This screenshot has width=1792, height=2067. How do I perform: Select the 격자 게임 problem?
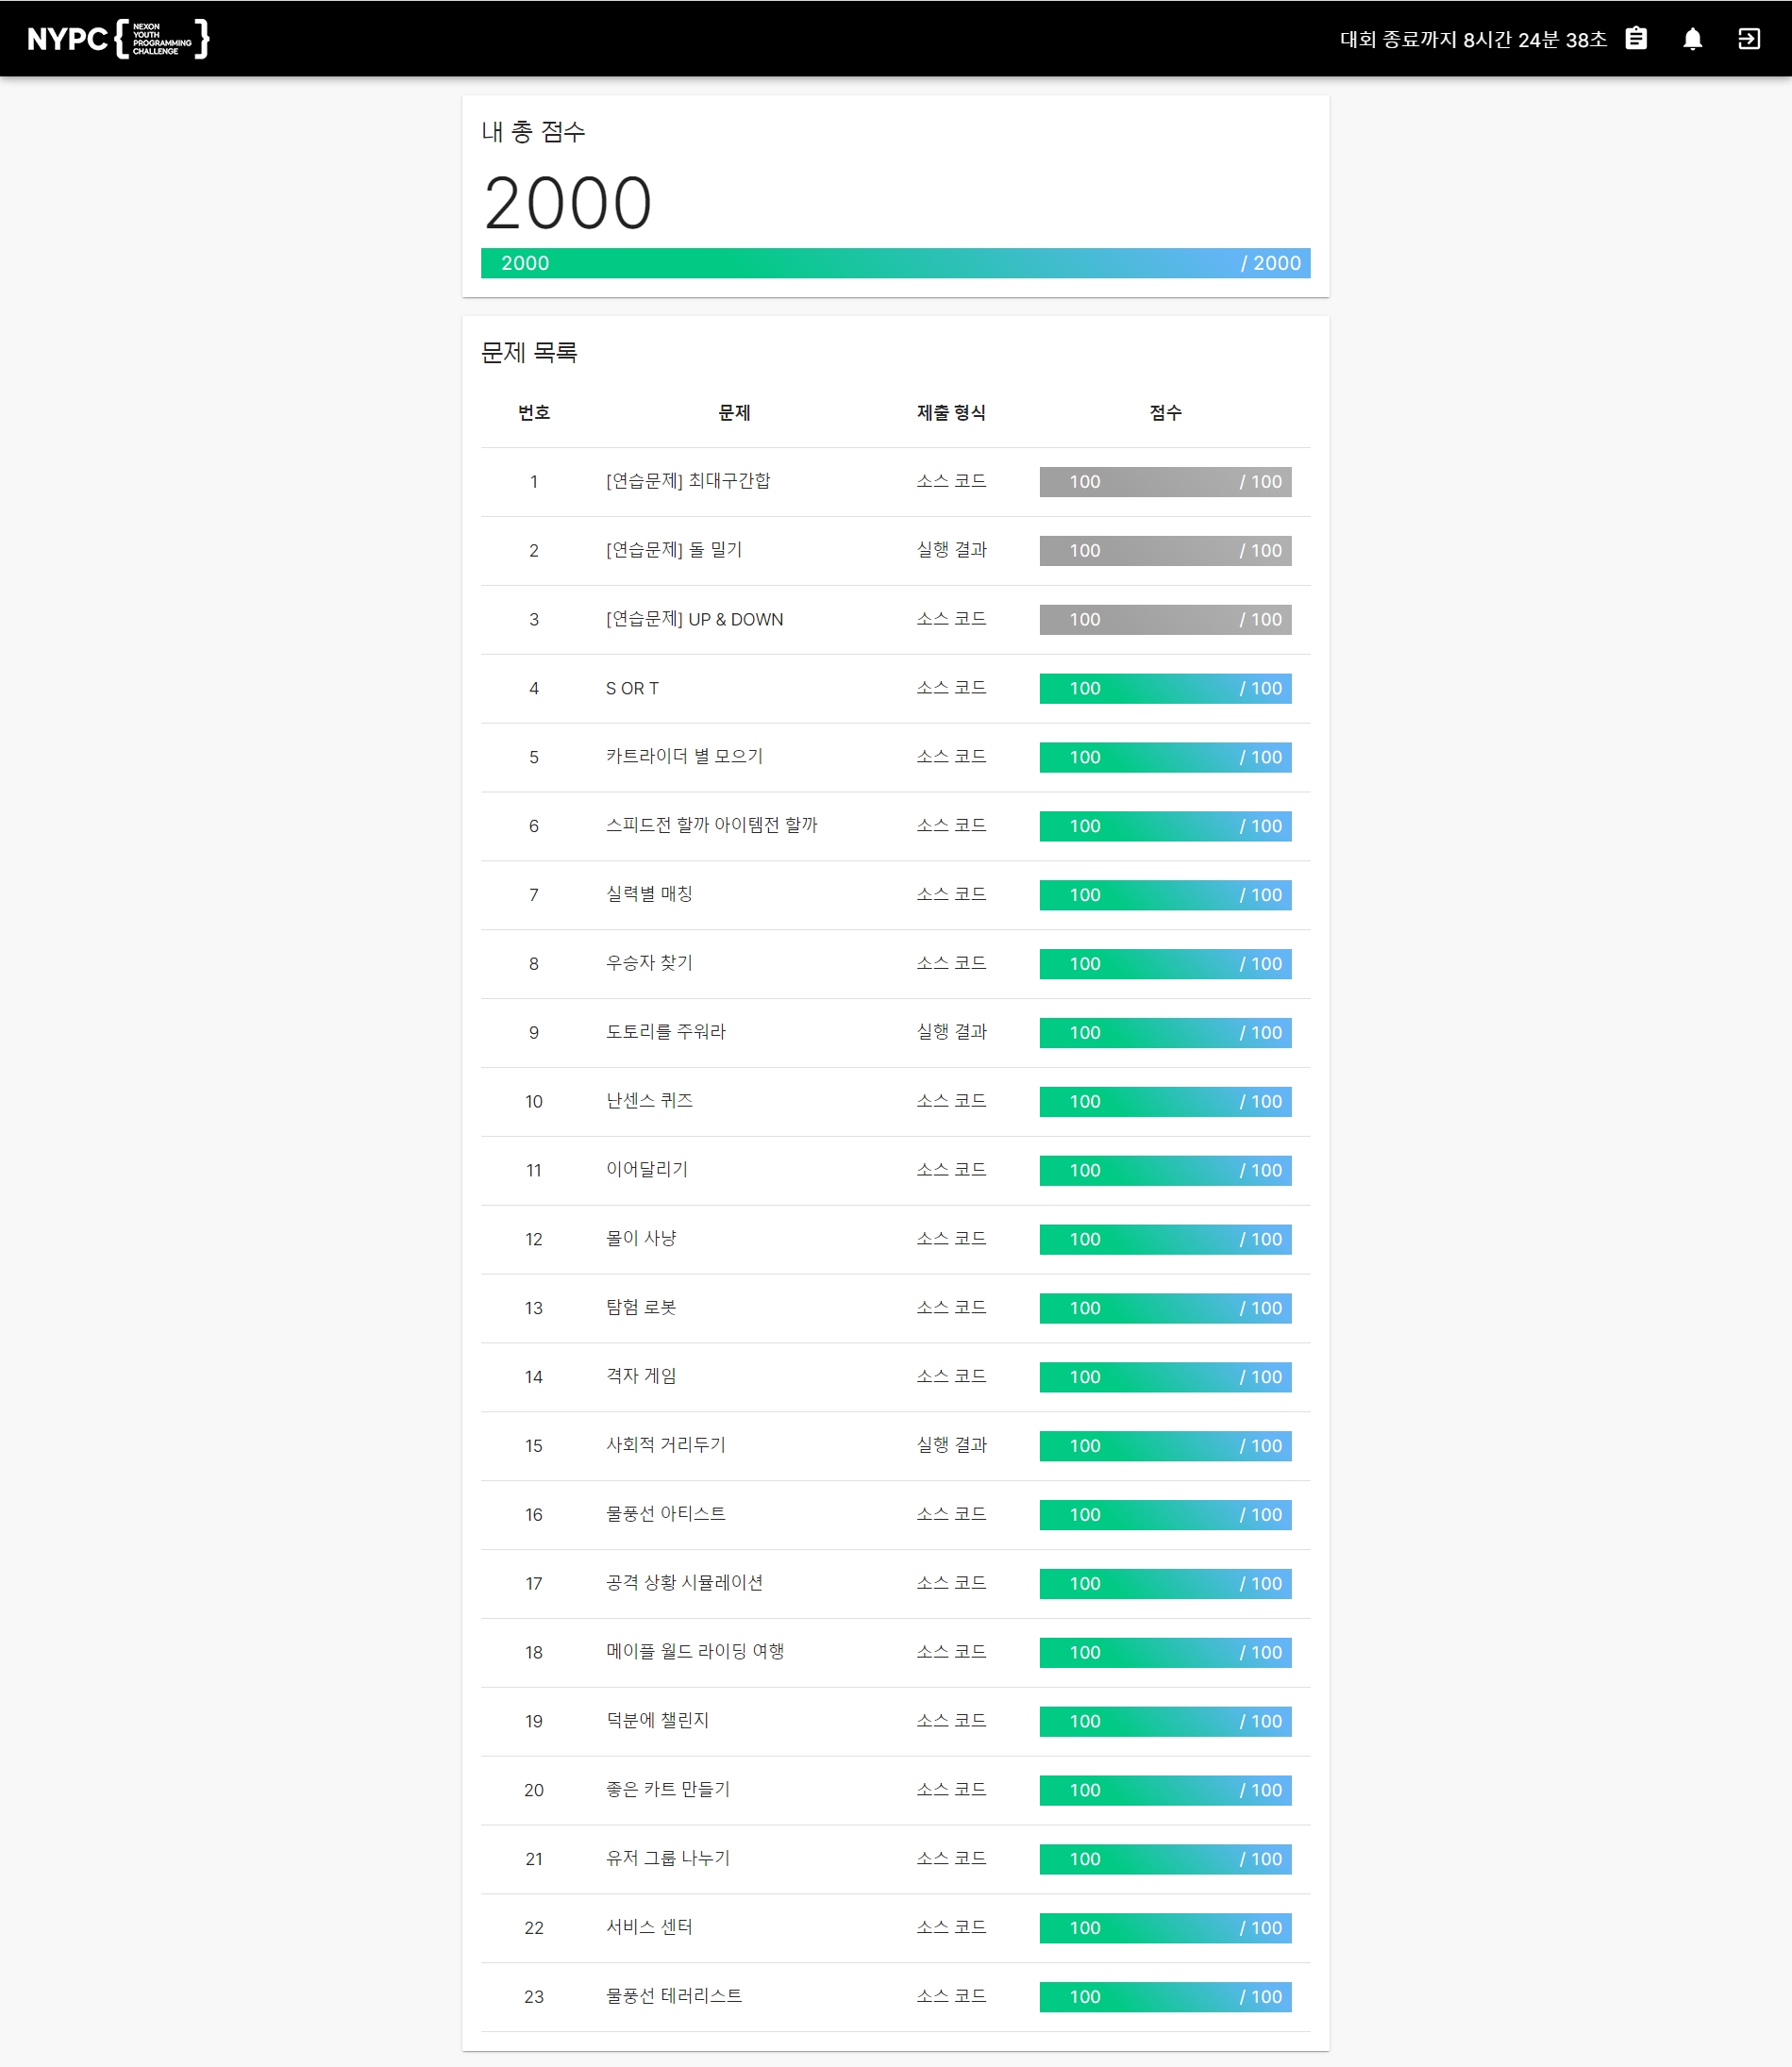(x=641, y=1376)
